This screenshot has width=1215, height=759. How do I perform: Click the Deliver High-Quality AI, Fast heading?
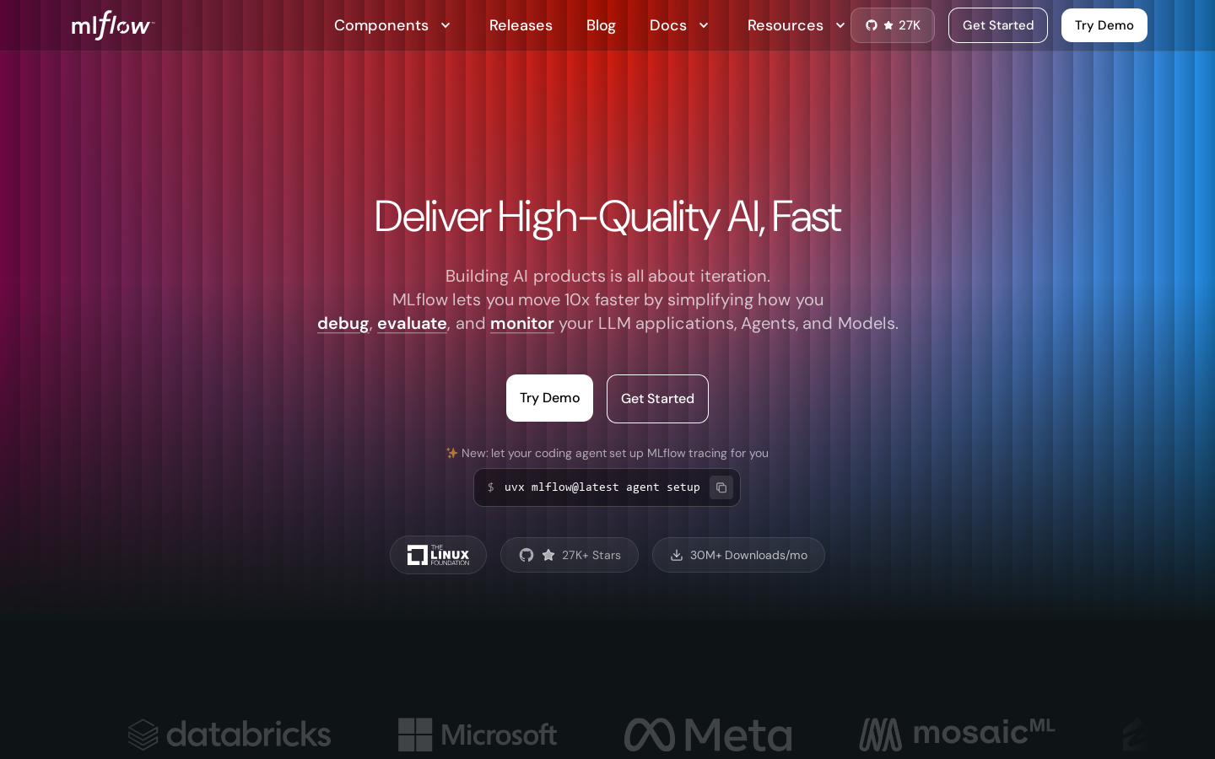point(607,217)
